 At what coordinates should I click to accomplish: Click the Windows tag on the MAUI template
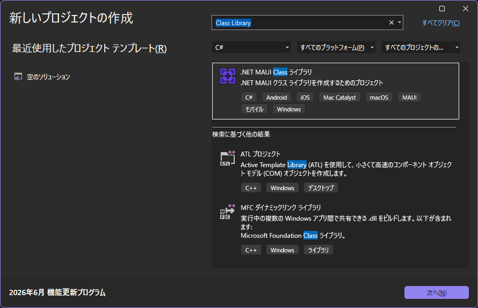coord(289,109)
